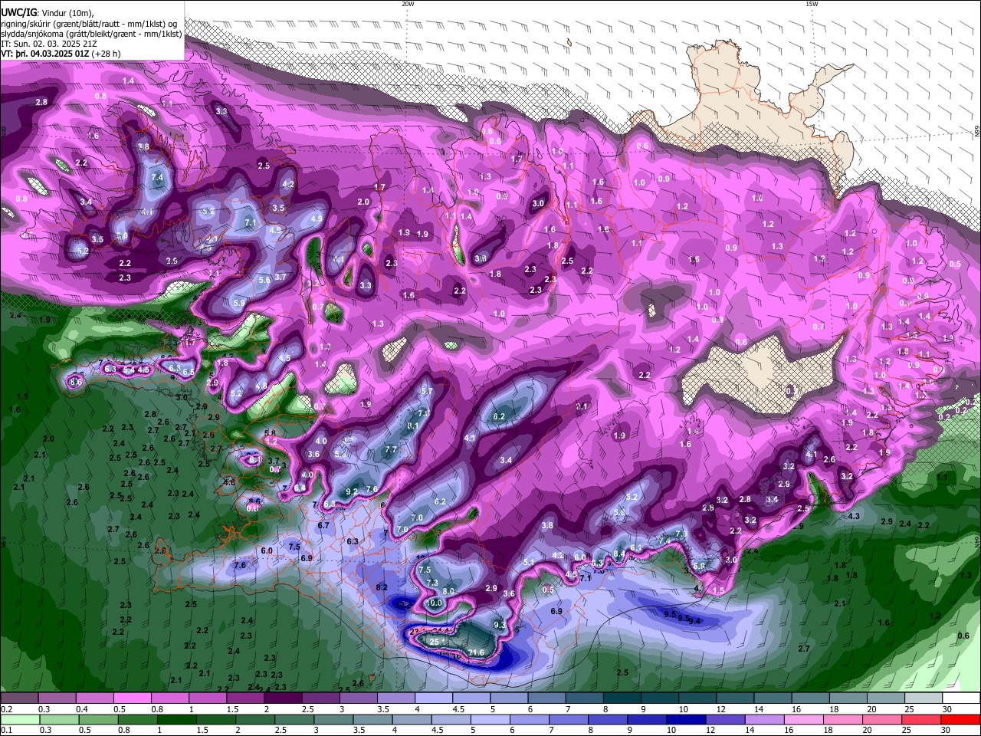Click the 0.1 label in the legend
The width and height of the screenshot is (981, 736).
pyautogui.click(x=5, y=730)
